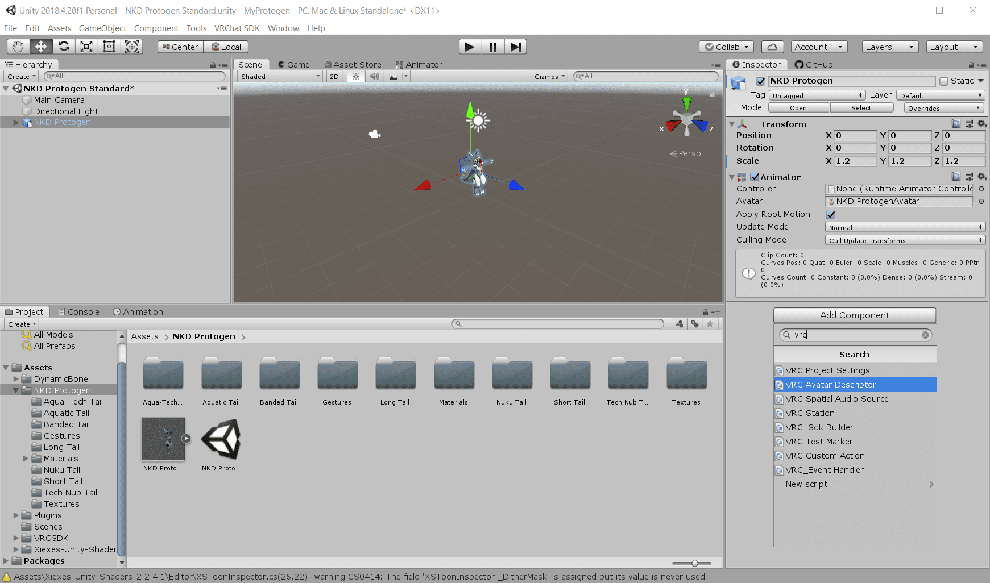Toggle 2D scene view mode
The width and height of the screenshot is (990, 583).
pos(334,76)
